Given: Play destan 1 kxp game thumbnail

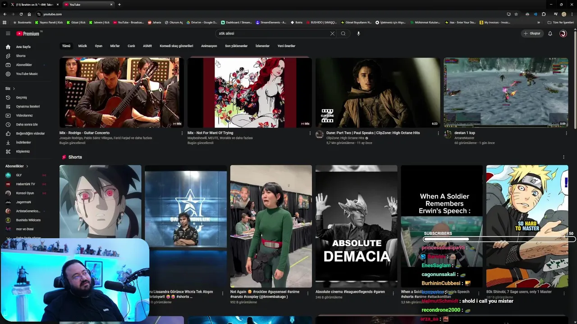Looking at the screenshot, I should click(506, 93).
